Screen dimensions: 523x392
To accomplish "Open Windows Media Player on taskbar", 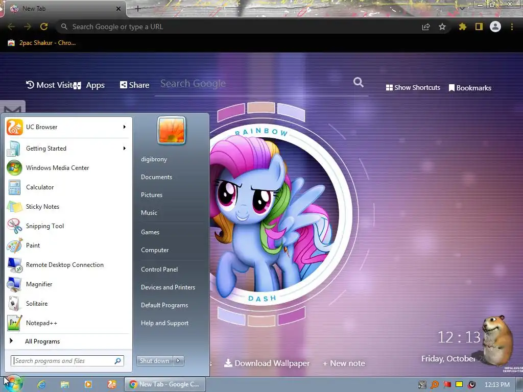I will (x=88, y=384).
